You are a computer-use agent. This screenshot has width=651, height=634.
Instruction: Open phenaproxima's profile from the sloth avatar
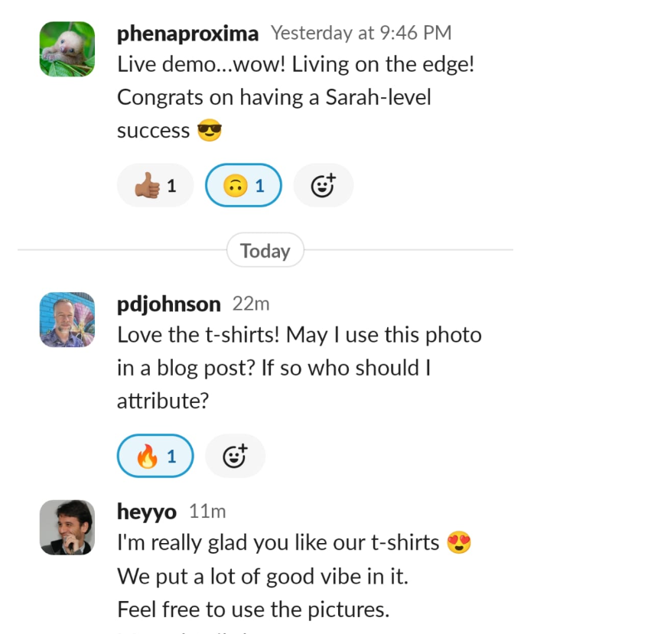pos(67,49)
